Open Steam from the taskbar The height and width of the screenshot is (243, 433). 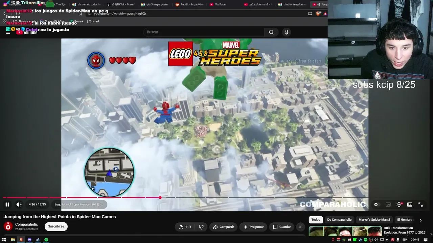point(38,240)
